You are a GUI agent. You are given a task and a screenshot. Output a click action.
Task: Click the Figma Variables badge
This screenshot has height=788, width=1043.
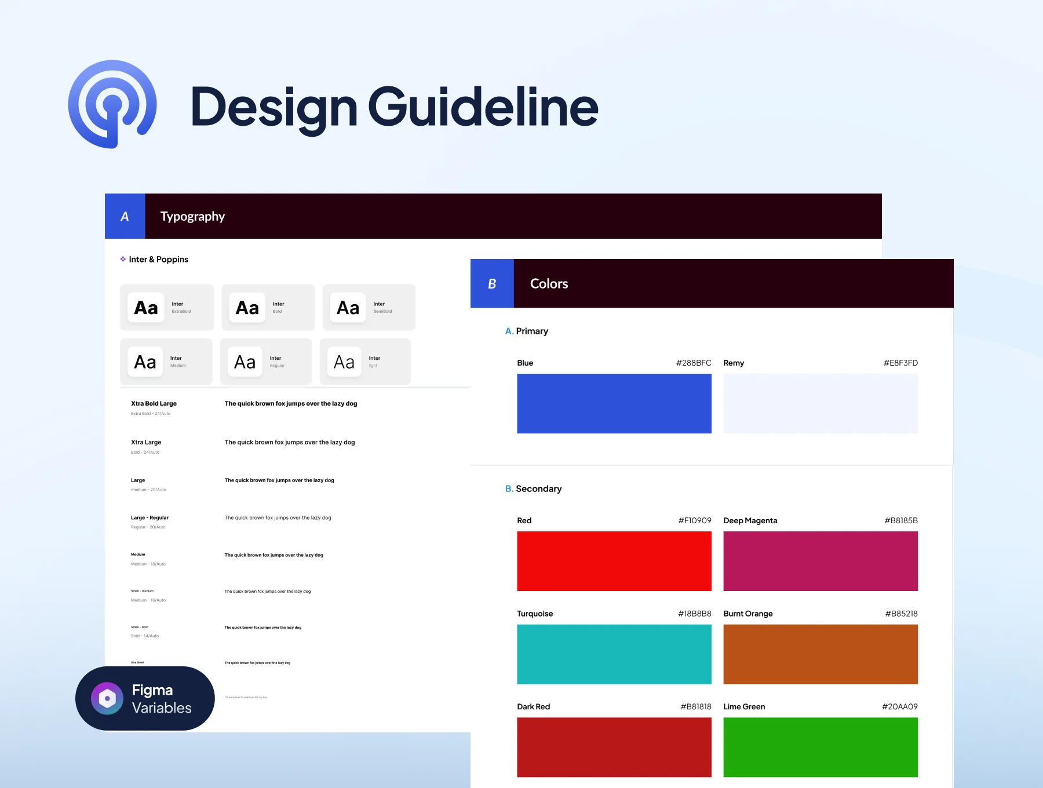145,698
